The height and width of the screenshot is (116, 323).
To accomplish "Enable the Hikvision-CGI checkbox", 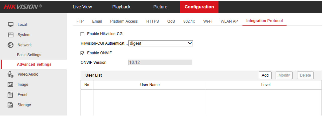I will coord(82,34).
